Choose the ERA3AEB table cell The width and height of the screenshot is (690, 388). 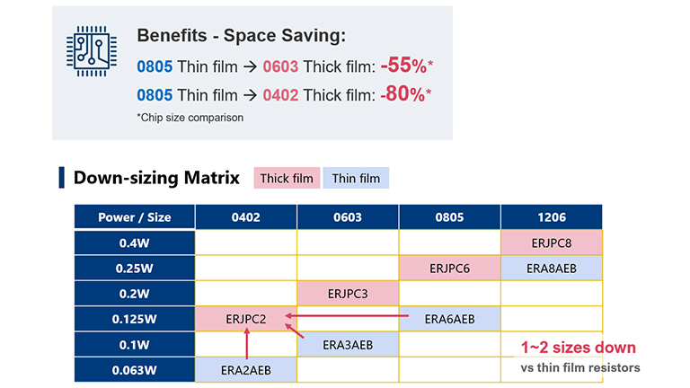tap(348, 342)
